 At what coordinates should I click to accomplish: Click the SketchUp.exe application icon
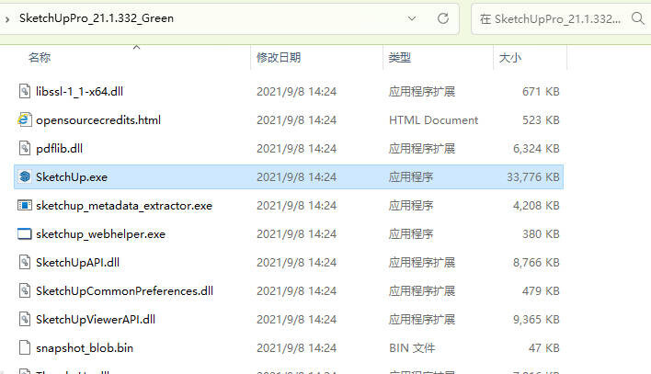click(x=25, y=176)
